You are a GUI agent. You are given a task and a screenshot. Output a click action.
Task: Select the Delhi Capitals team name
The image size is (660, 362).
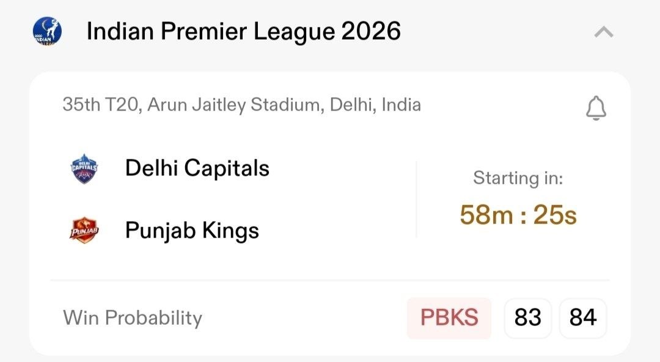(197, 168)
